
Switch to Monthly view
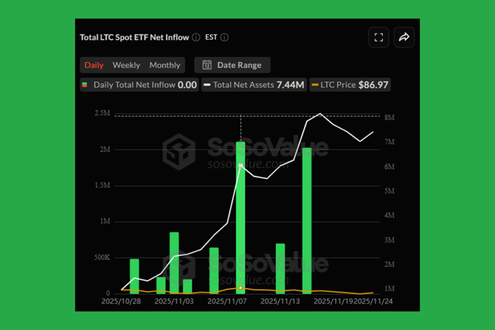pyautogui.click(x=165, y=65)
